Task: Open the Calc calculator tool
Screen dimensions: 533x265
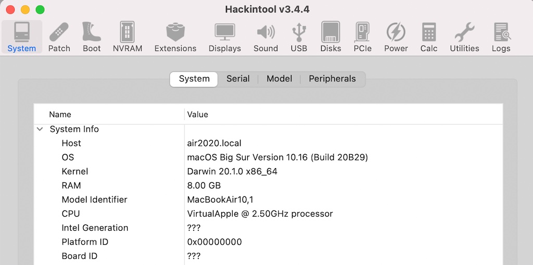Action: tap(429, 37)
